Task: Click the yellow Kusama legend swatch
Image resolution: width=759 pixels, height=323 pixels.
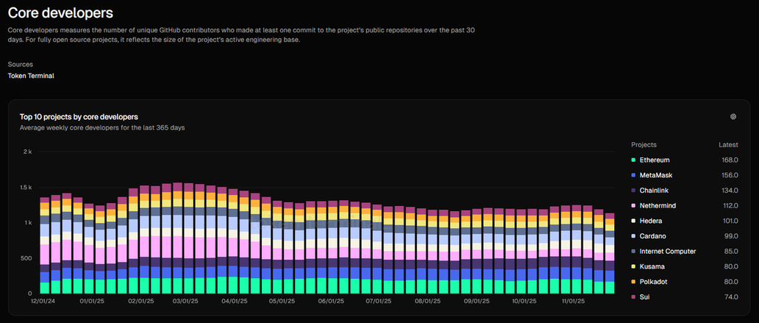Action: tap(633, 266)
